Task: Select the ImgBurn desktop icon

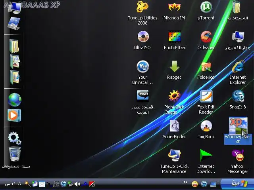Action: click(206, 129)
